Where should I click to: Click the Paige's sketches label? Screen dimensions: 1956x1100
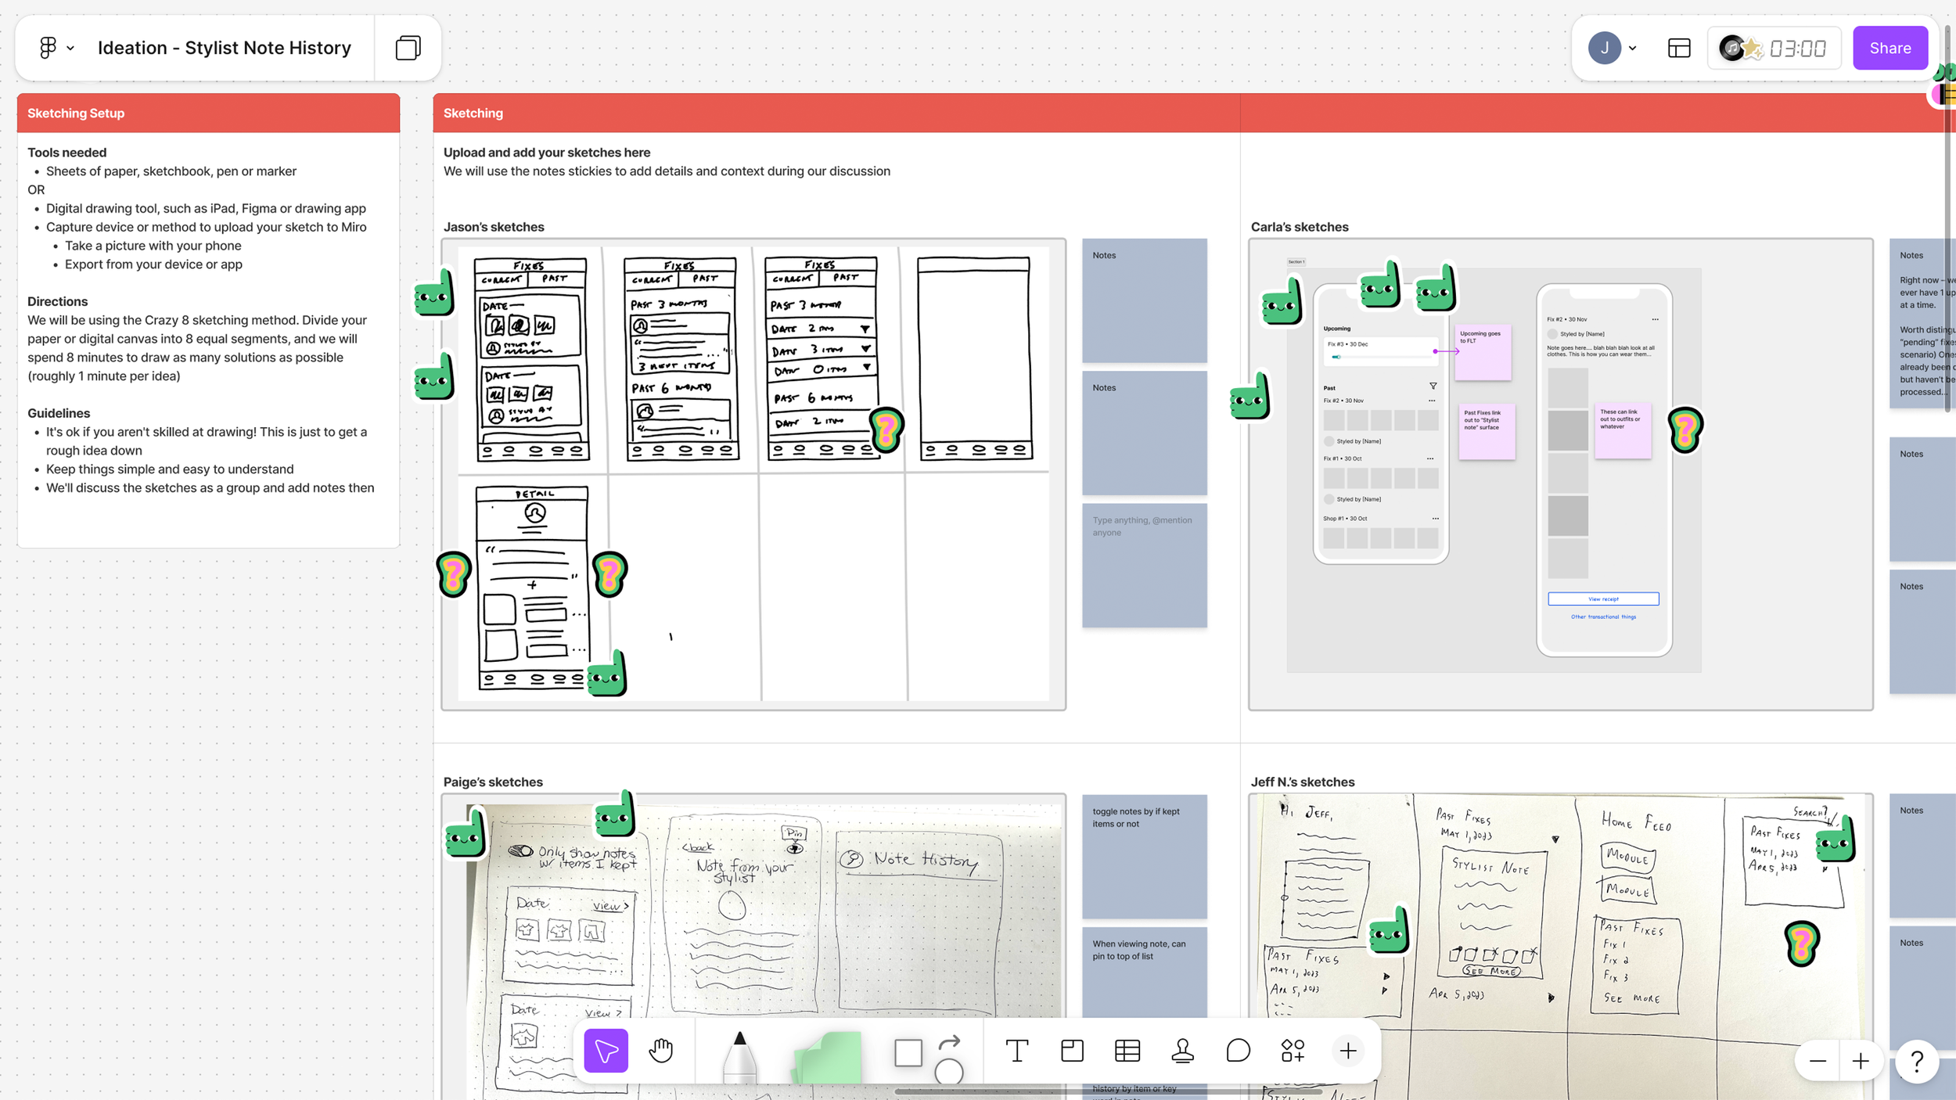(x=493, y=782)
